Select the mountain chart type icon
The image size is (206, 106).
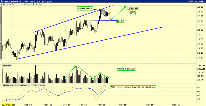point(10,4)
